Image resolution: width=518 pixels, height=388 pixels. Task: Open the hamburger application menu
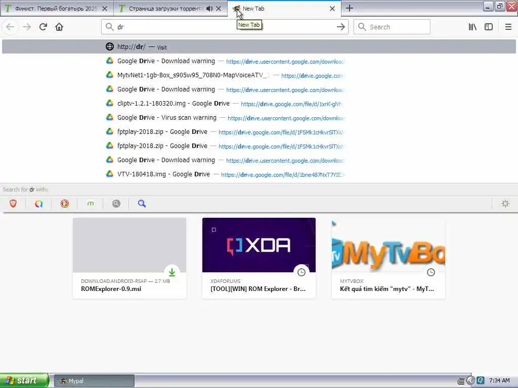pyautogui.click(x=508, y=27)
